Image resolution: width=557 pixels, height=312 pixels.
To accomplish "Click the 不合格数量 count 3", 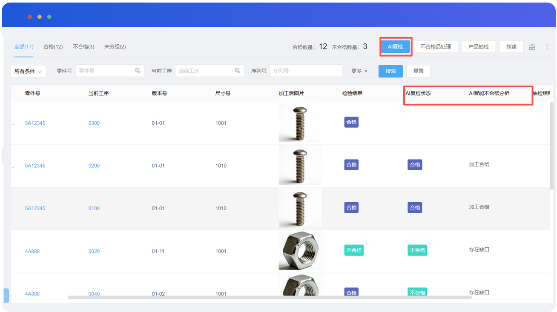I will tap(365, 46).
